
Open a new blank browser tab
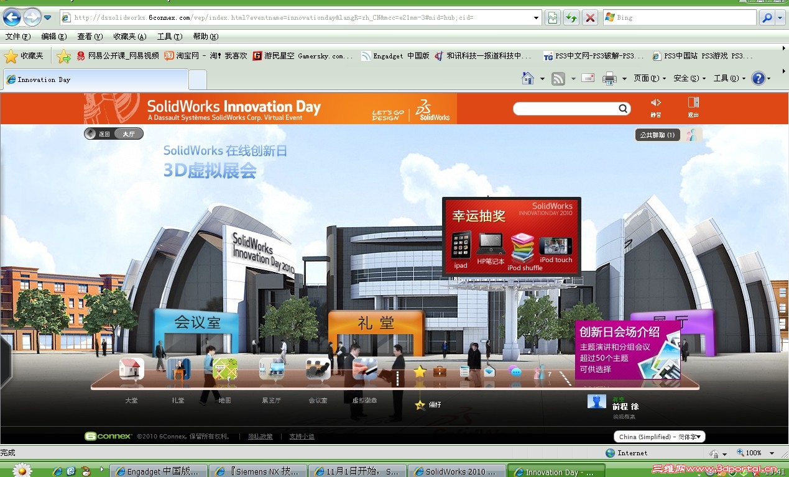pyautogui.click(x=198, y=79)
